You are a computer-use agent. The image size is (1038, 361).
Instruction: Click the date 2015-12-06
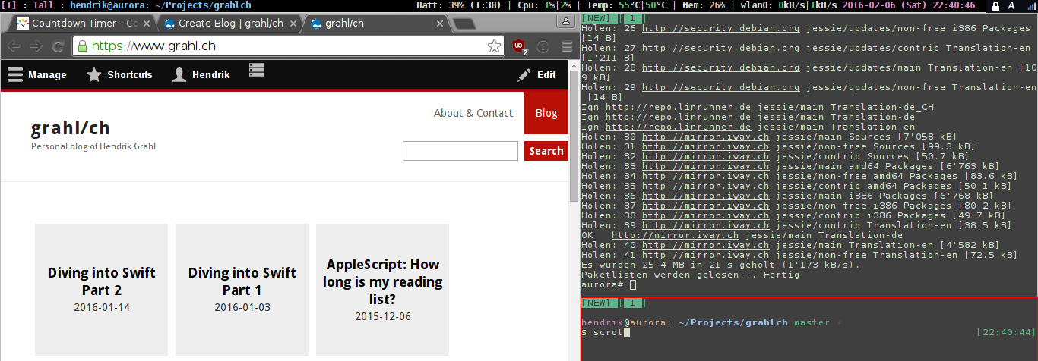pyautogui.click(x=383, y=316)
